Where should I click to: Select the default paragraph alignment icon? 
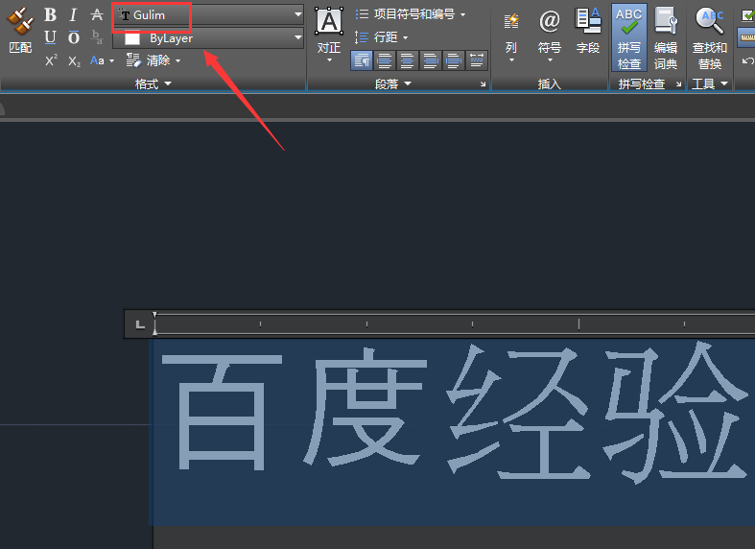[361, 60]
